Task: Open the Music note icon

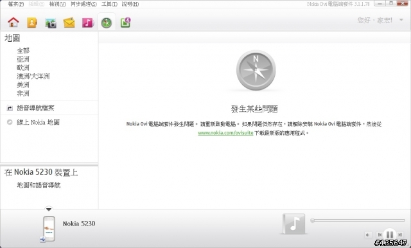Action: [88, 22]
